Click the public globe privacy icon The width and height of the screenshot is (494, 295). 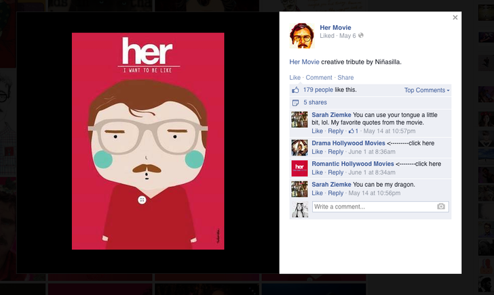coord(361,35)
